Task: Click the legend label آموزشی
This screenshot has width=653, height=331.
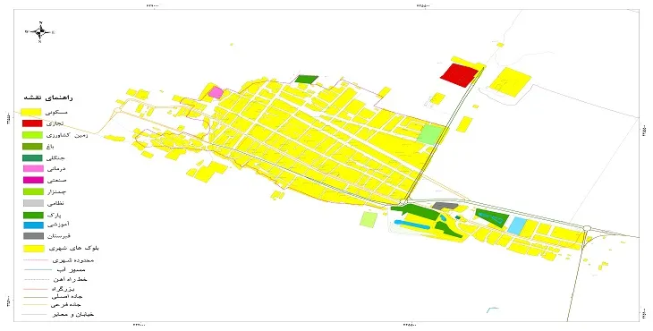Action: [58, 225]
